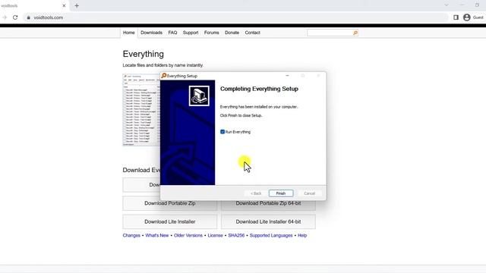
Task: Click Download Portable Zip button
Action: click(x=170, y=203)
